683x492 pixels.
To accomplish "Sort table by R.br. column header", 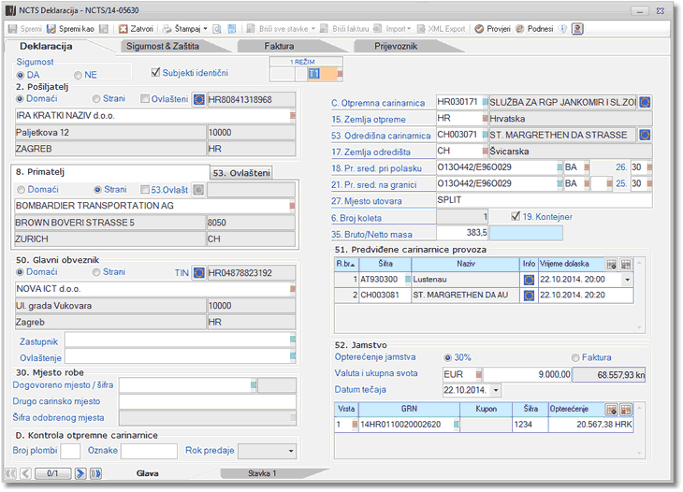I will (x=346, y=264).
